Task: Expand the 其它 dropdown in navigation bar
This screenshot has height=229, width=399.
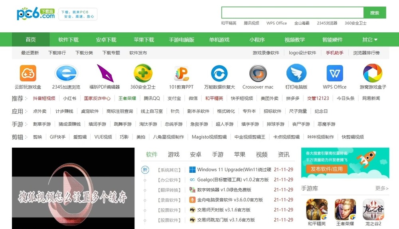Action: [370, 39]
